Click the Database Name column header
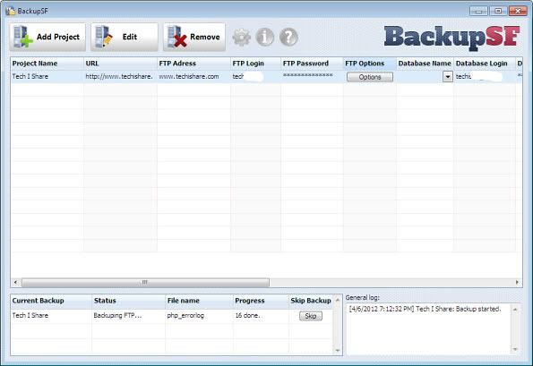Screen dimensions: 533x366 point(425,64)
